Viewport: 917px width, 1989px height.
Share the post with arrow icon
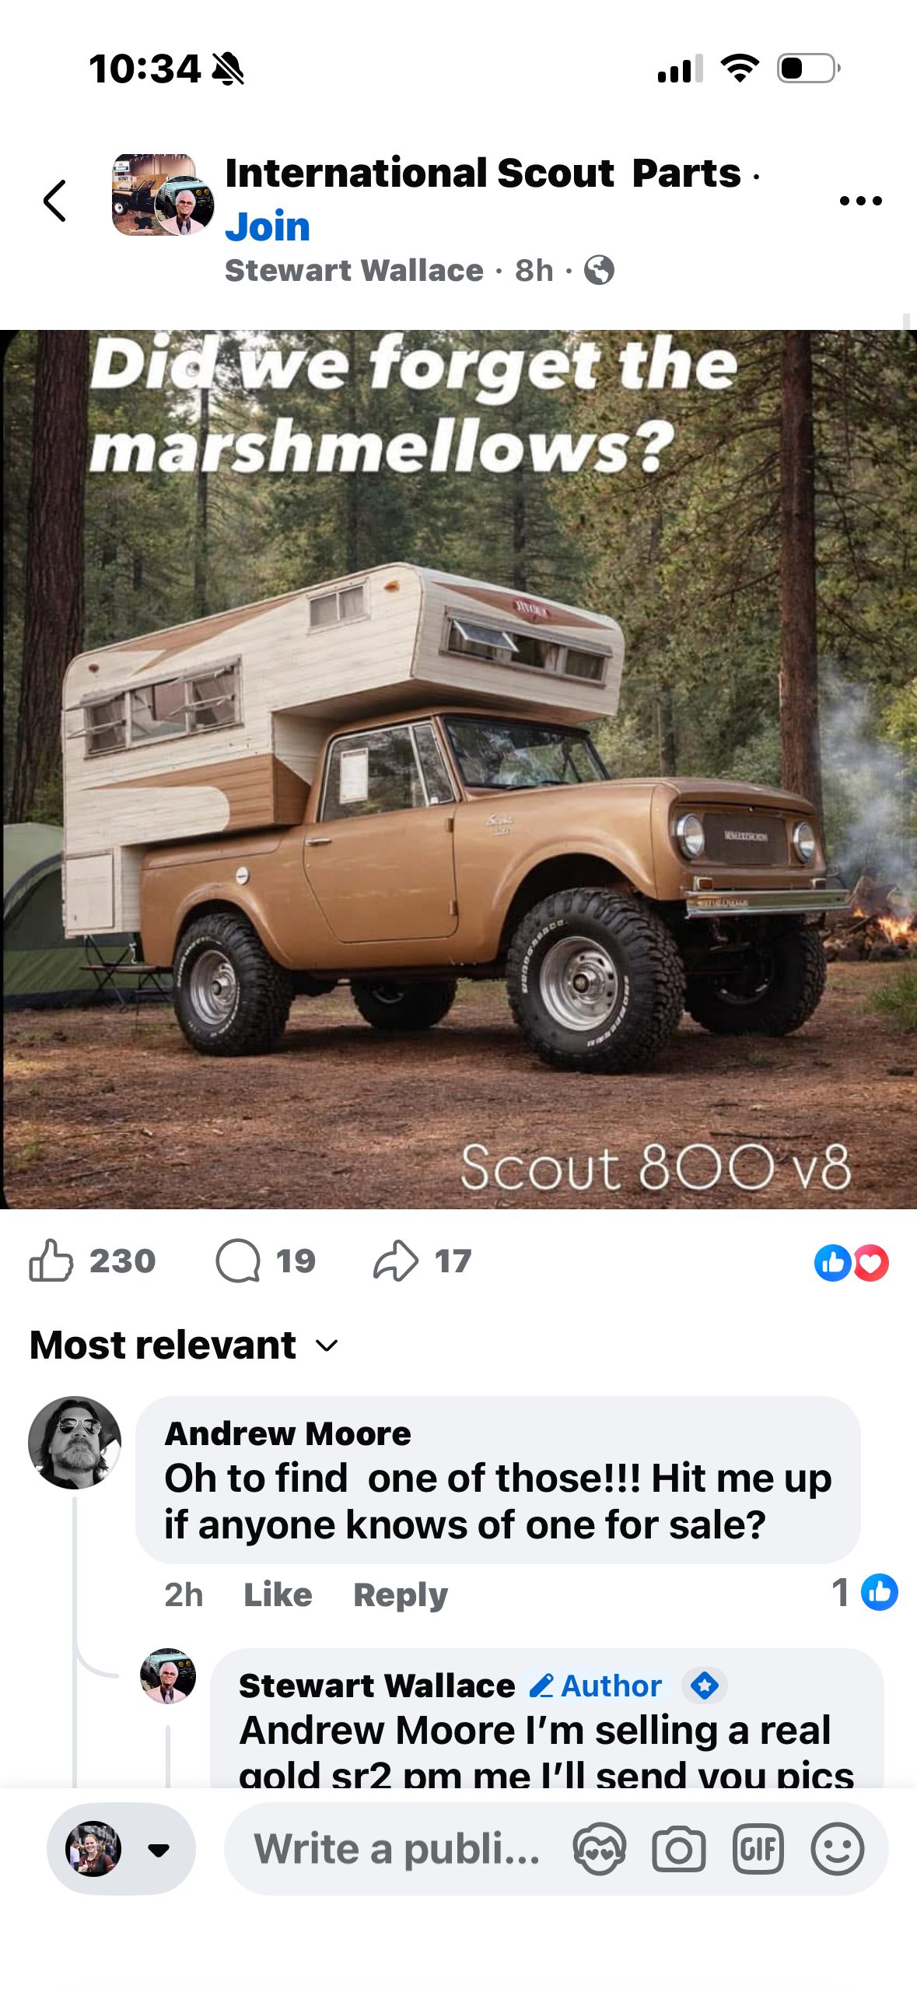[396, 1260]
